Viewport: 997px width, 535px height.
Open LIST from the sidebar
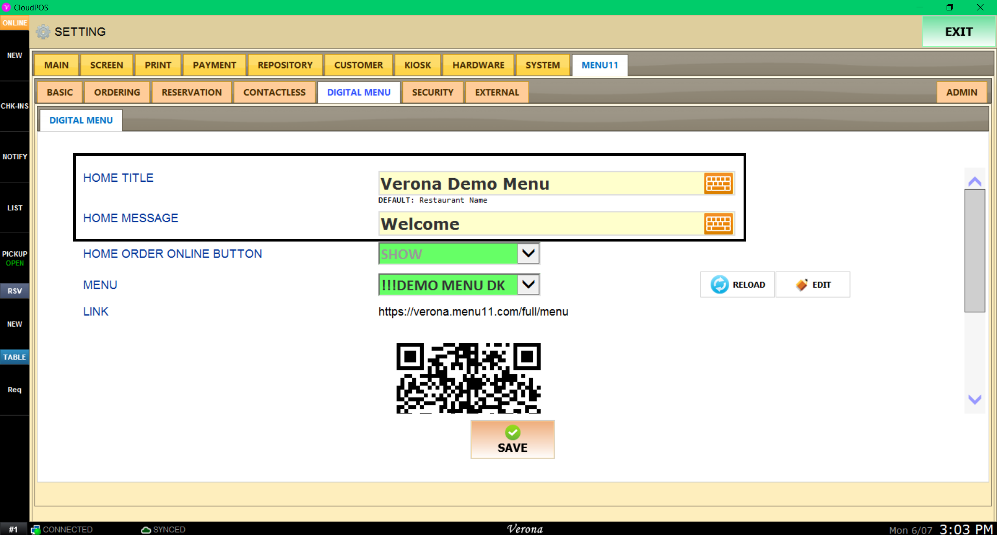tap(15, 208)
